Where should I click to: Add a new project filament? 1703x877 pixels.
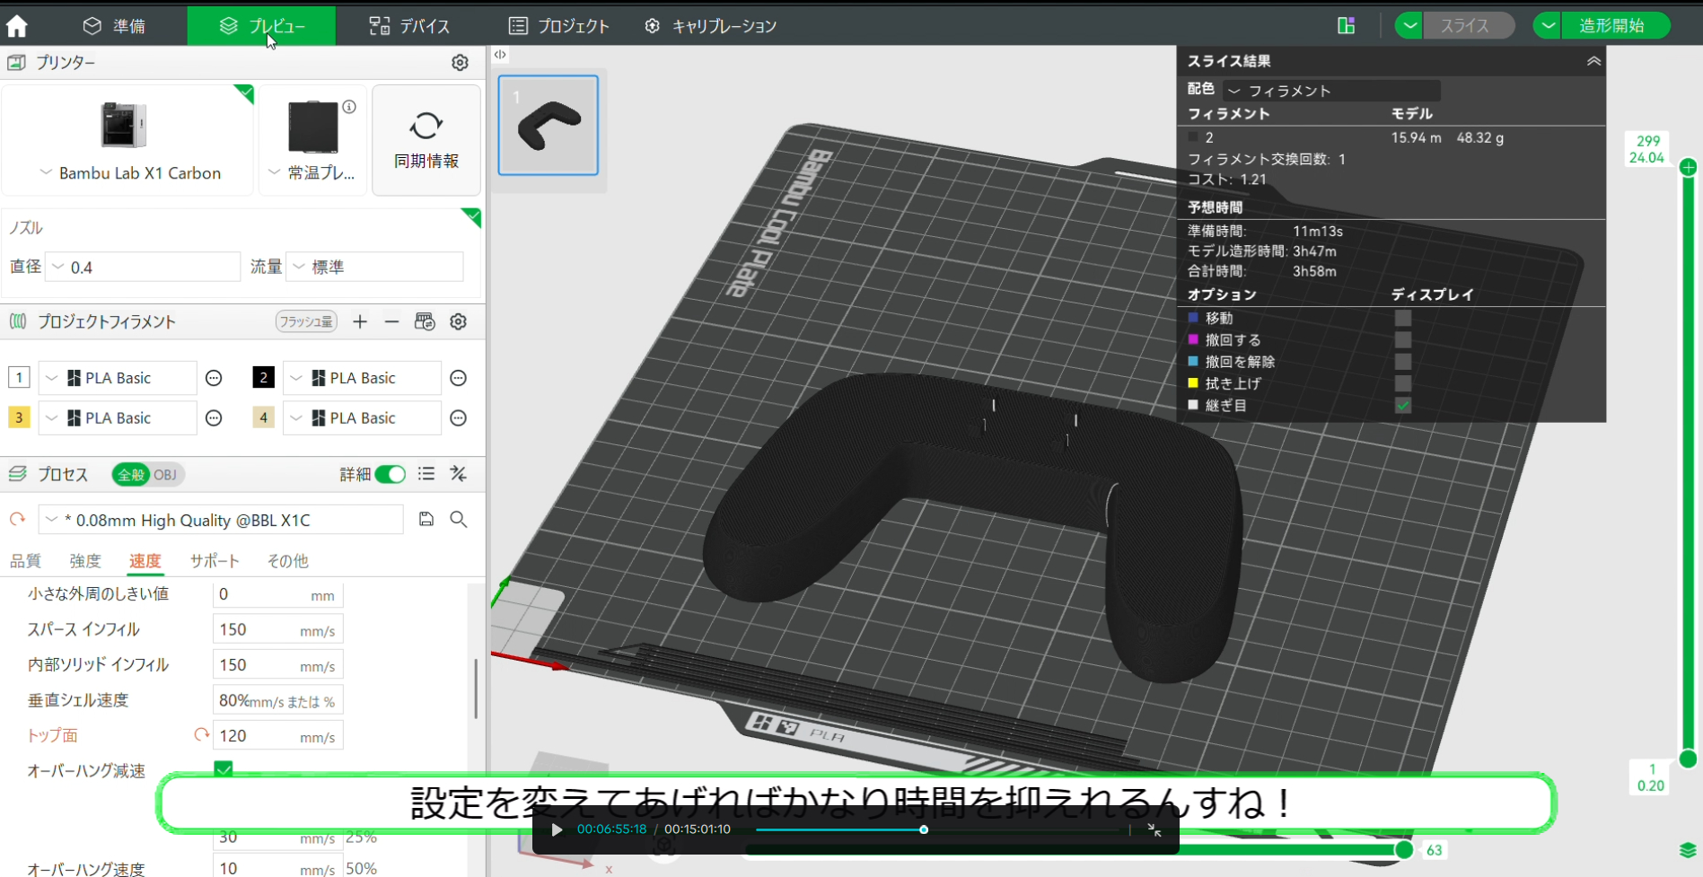[360, 321]
